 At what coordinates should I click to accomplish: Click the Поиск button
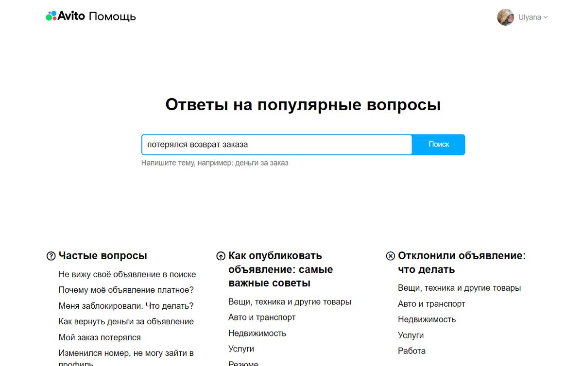[439, 145]
